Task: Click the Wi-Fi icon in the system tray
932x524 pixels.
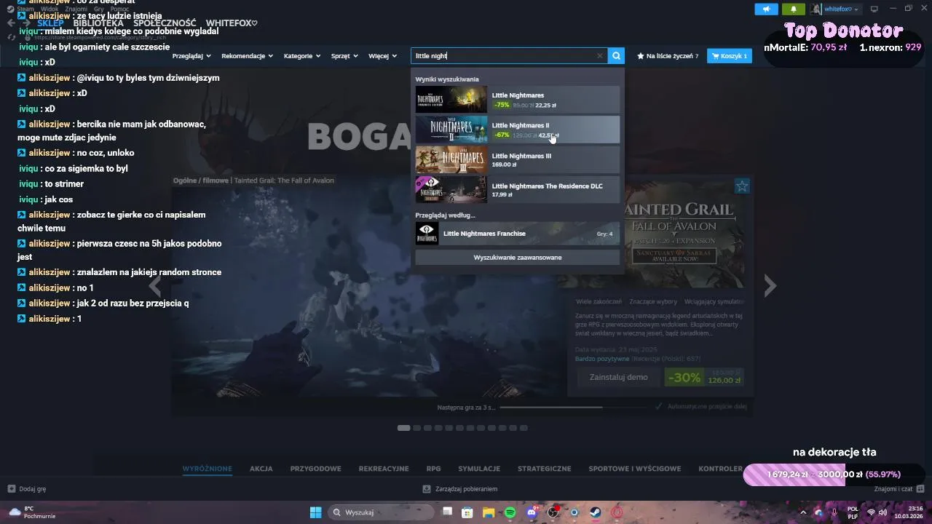Action: click(871, 512)
